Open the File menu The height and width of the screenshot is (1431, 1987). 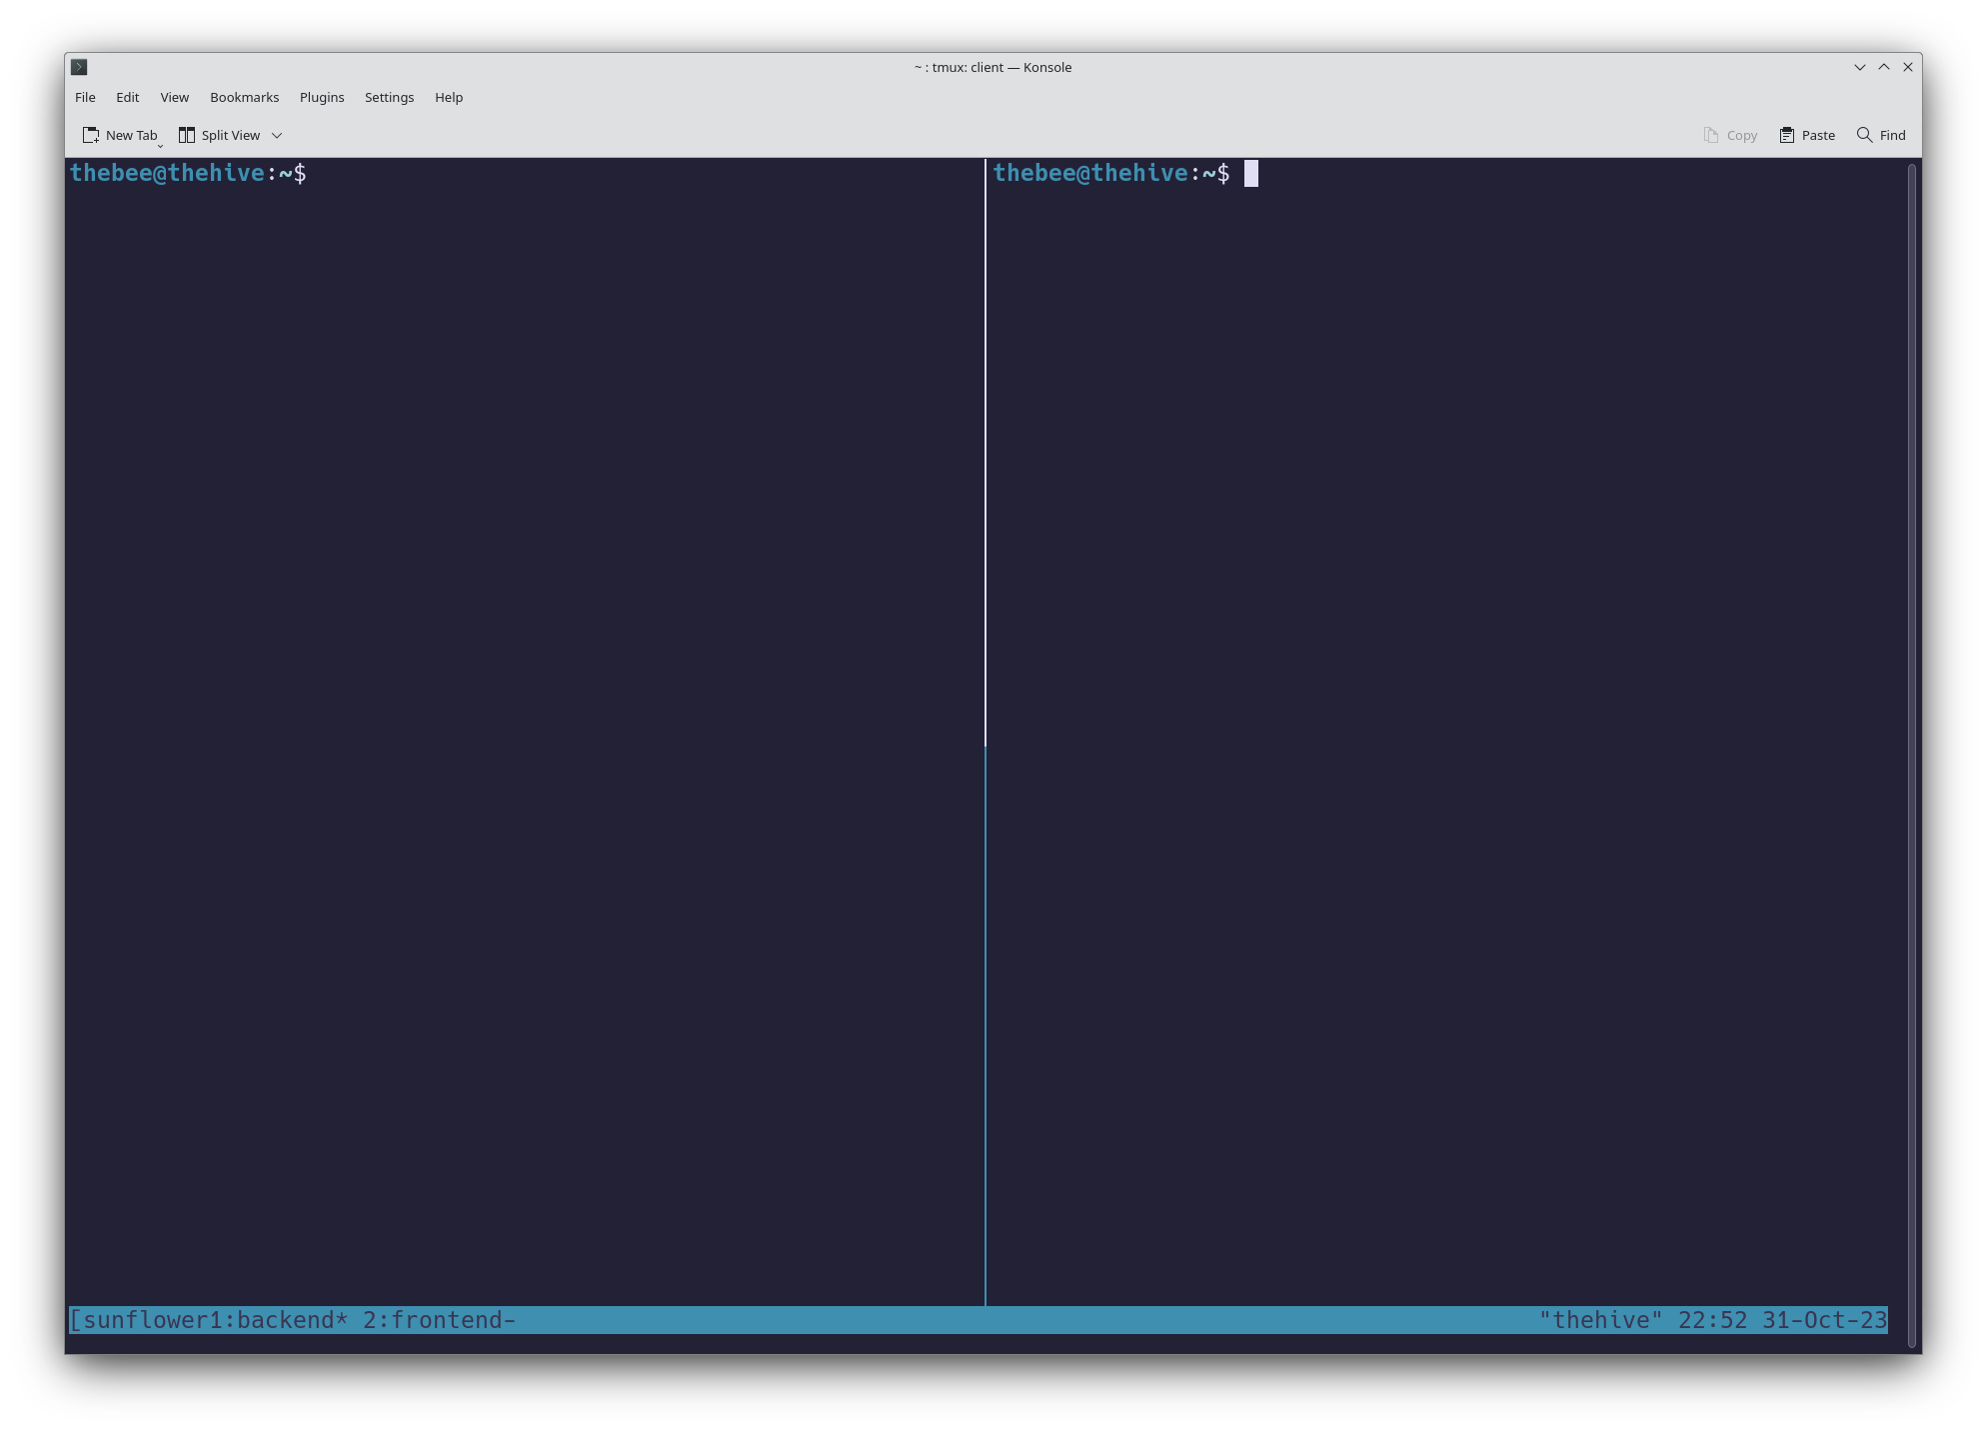pos(85,97)
